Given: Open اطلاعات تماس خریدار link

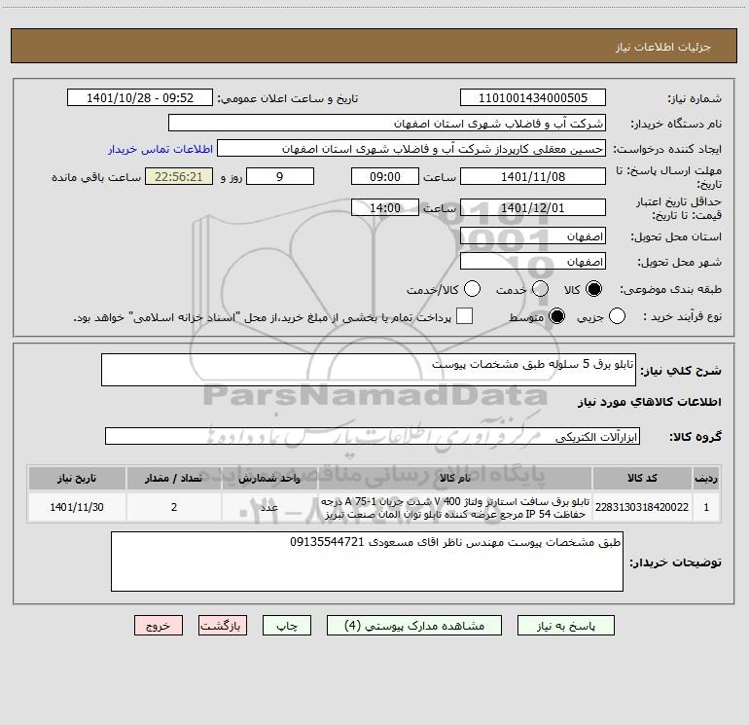Looking at the screenshot, I should 160,149.
